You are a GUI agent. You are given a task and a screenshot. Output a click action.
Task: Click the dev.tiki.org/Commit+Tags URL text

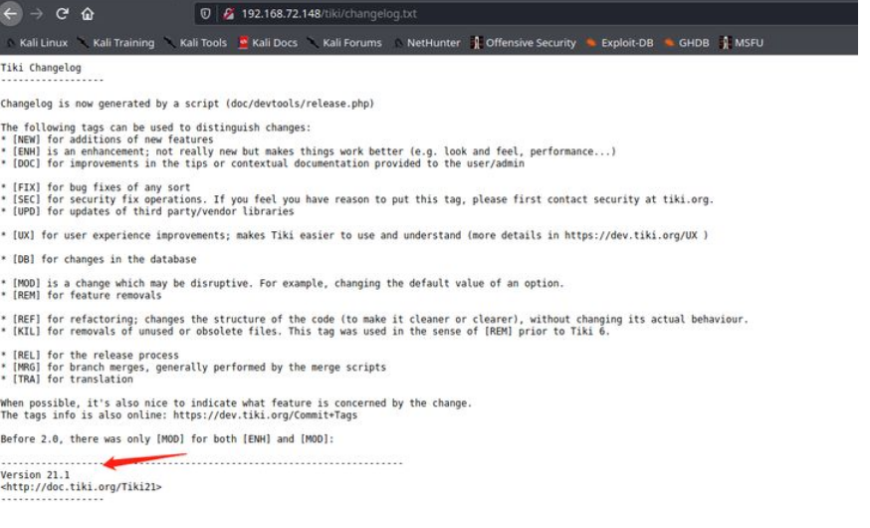[x=264, y=415]
